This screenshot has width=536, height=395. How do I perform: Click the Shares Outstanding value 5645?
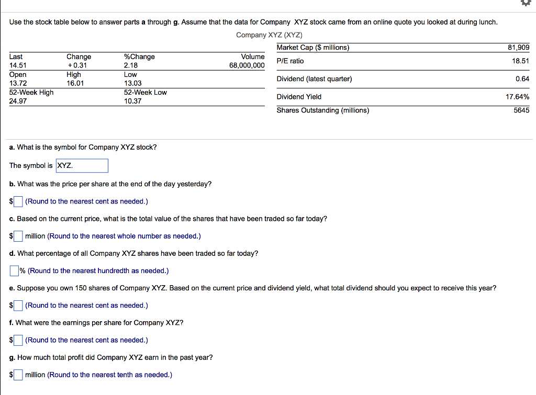pyautogui.click(x=522, y=110)
